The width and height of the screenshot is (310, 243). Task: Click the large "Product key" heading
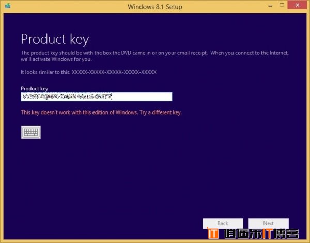tap(55, 39)
